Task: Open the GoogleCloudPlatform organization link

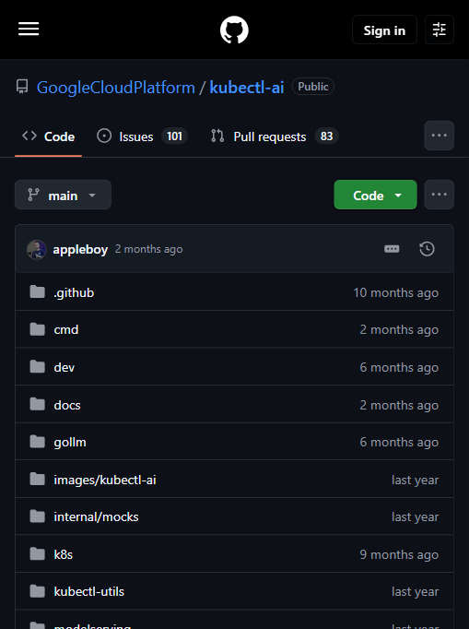Action: pos(116,88)
